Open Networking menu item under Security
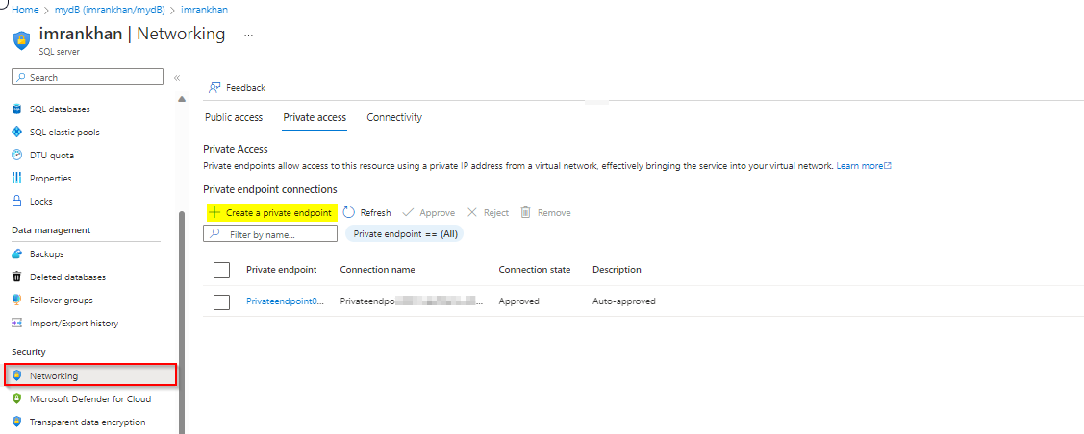 pos(90,376)
